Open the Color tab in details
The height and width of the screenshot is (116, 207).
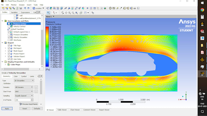click(16, 76)
